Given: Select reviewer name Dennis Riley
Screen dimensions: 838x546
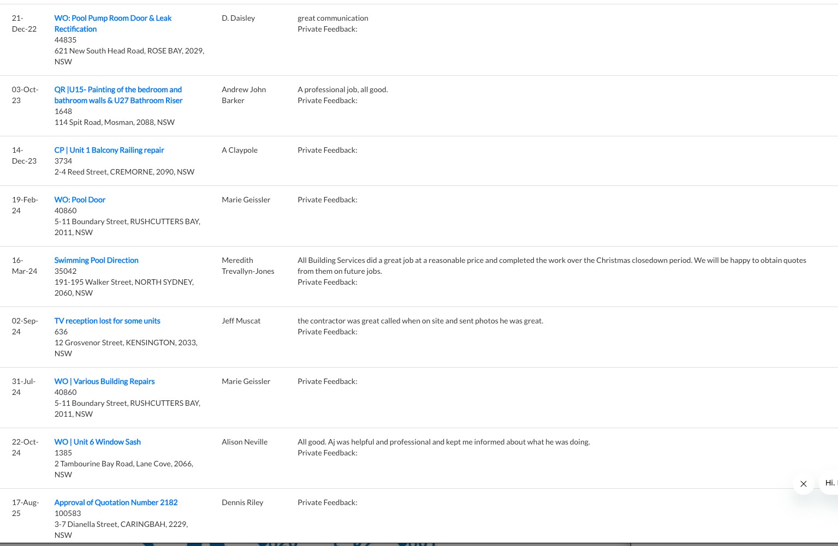Looking at the screenshot, I should click(242, 502).
